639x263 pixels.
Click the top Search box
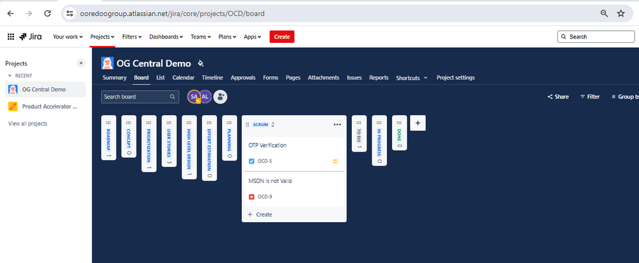pos(596,36)
